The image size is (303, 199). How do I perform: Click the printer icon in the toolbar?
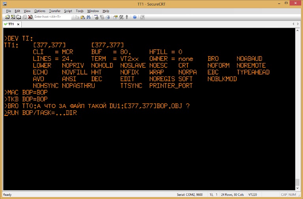[x=107, y=17]
